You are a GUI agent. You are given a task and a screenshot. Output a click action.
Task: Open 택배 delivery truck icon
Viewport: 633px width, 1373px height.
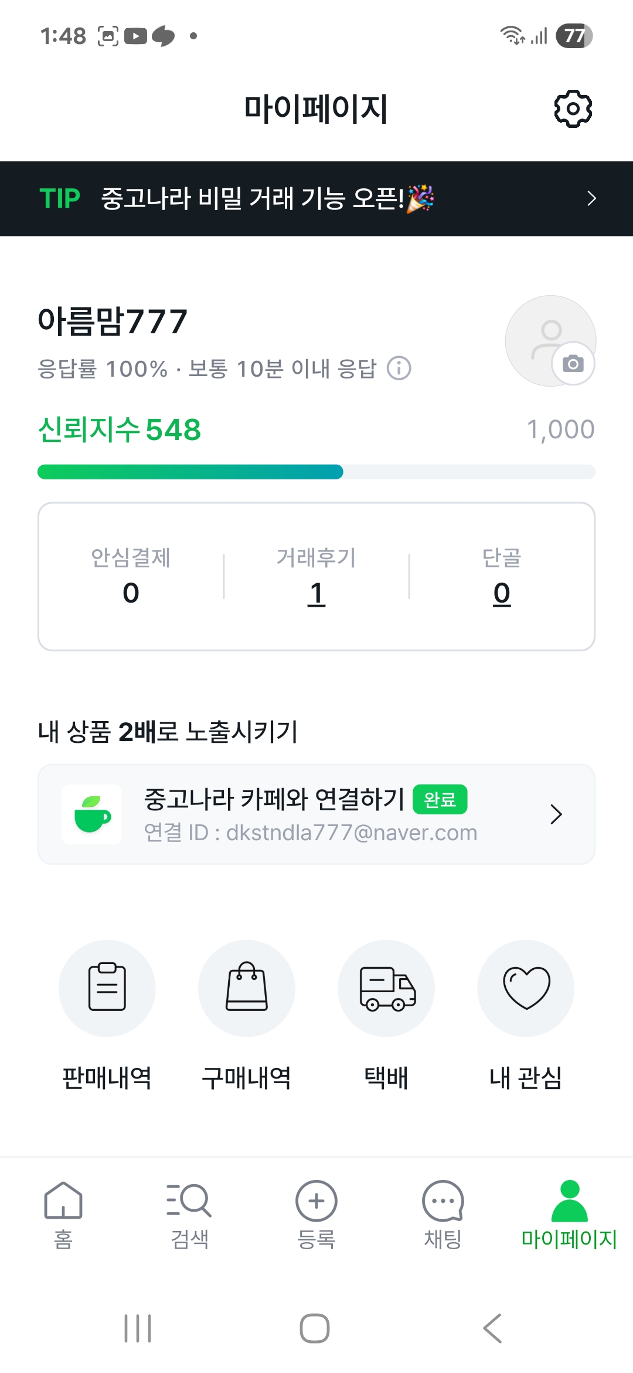pyautogui.click(x=386, y=988)
